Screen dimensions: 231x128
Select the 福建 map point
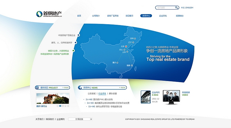click(132, 65)
